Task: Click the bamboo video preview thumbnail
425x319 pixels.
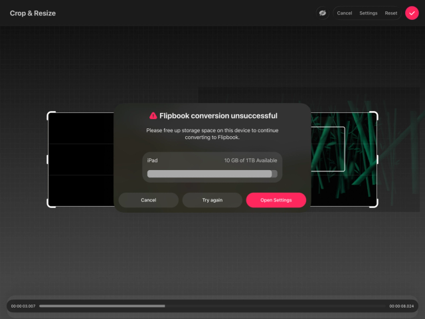Action: (327, 149)
